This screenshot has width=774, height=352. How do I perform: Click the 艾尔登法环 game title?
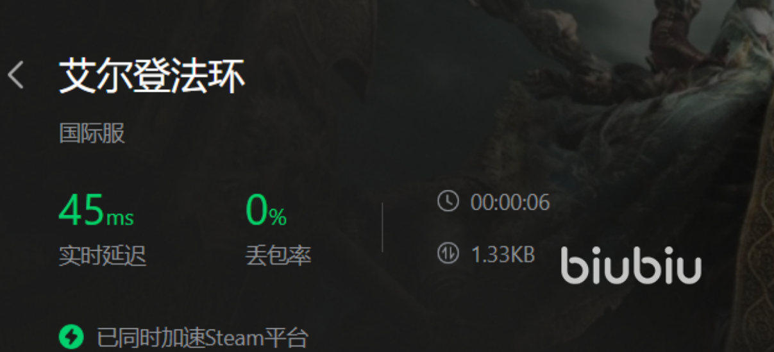point(152,76)
